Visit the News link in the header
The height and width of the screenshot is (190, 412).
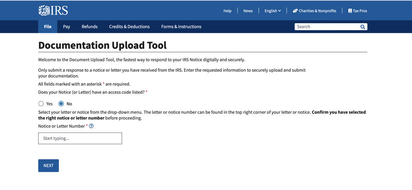[248, 11]
